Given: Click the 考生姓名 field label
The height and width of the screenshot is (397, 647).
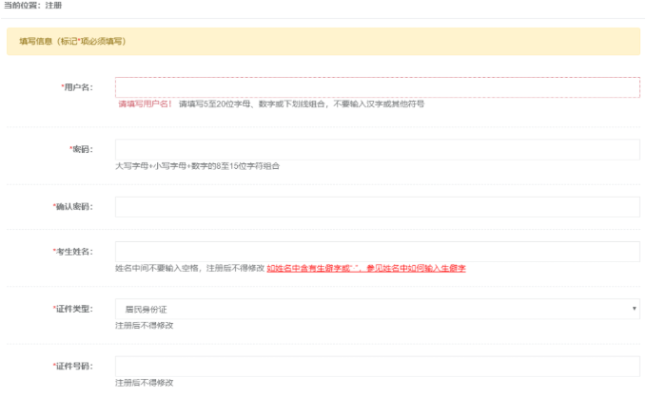Looking at the screenshot, I should tap(73, 251).
